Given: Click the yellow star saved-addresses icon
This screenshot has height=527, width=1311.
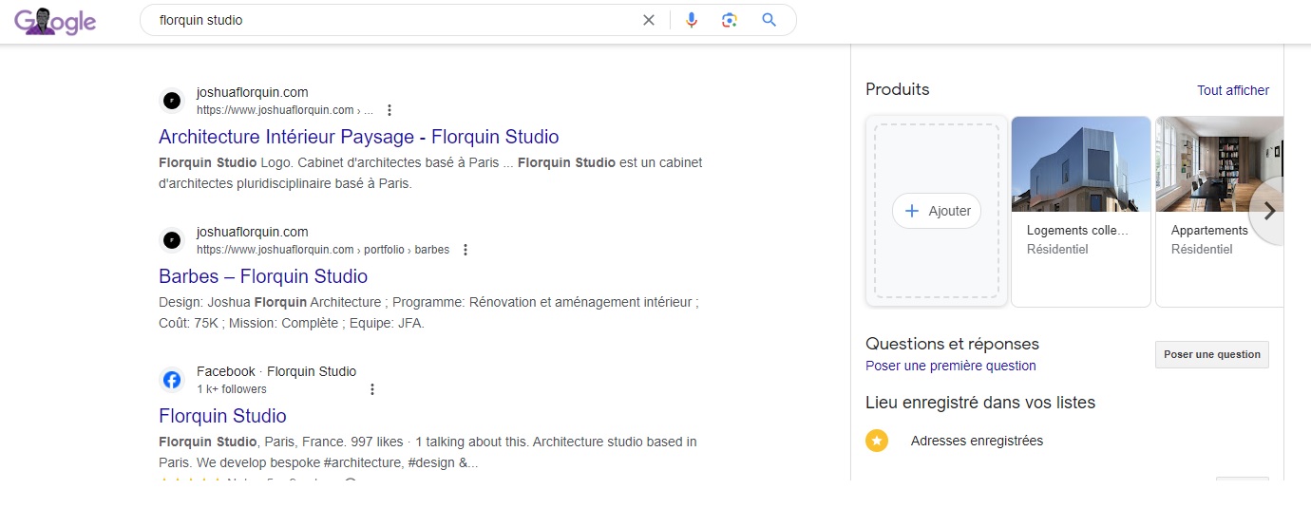Looking at the screenshot, I should pos(877,441).
